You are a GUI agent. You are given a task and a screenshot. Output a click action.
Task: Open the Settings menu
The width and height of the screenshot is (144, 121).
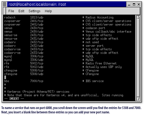click(35, 11)
